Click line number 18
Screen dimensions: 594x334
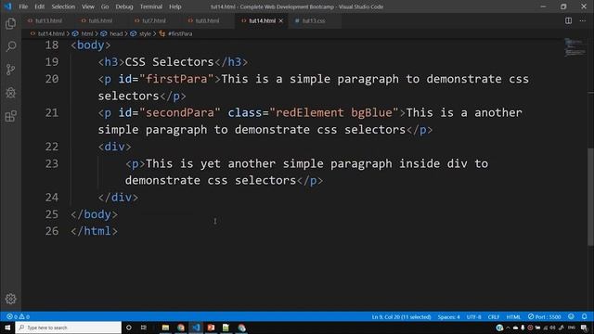(x=52, y=45)
